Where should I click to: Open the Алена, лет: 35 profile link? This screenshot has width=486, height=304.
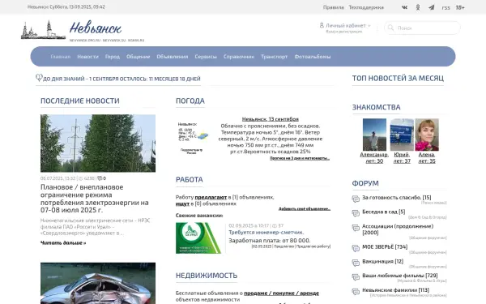tap(427, 158)
